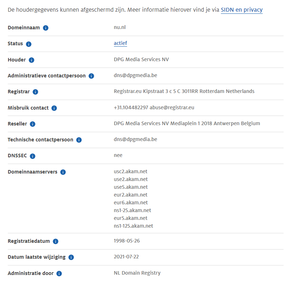The image size is (291, 281).
Task: Open Domeinnaamservers info icon
Action: point(63,172)
